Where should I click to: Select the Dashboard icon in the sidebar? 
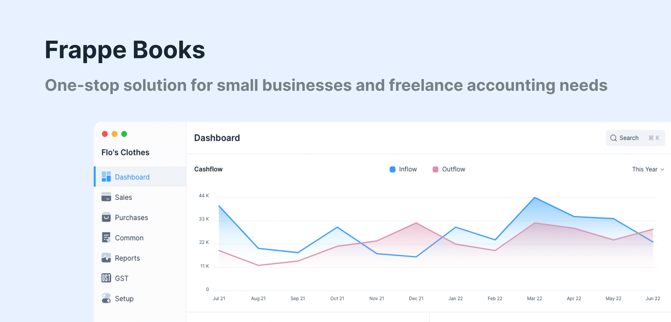click(x=106, y=177)
